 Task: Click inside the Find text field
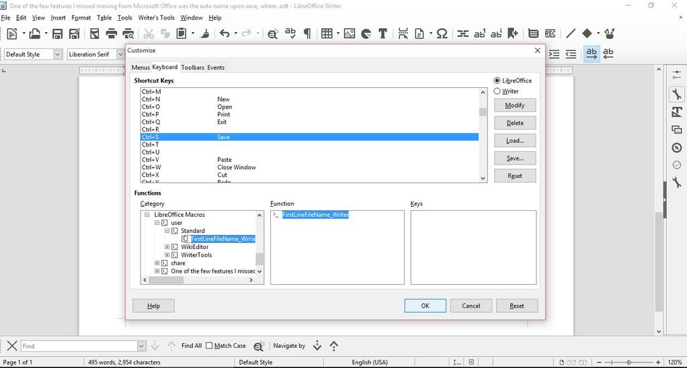[79, 346]
